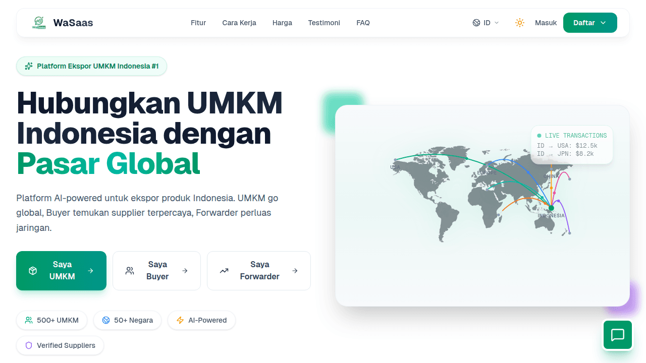Click the 50+ Negara badge
The width and height of the screenshot is (646, 363).
pos(127,320)
